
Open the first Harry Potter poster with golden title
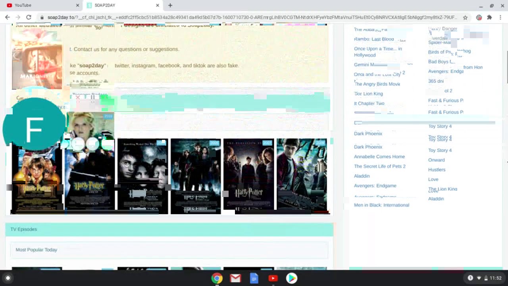coord(37,178)
